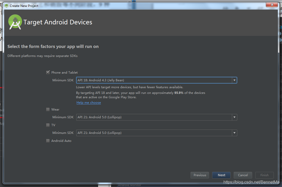Open the Wear Minimum SDK dropdown arrow
This screenshot has width=282, height=187.
click(234, 117)
